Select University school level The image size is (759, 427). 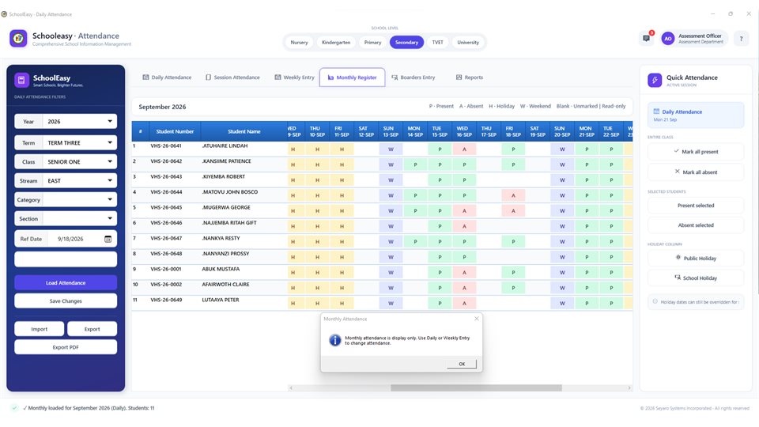click(x=468, y=43)
